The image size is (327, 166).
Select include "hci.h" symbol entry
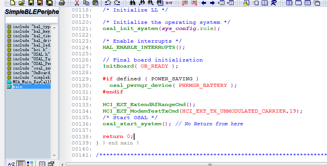tap(28, 50)
